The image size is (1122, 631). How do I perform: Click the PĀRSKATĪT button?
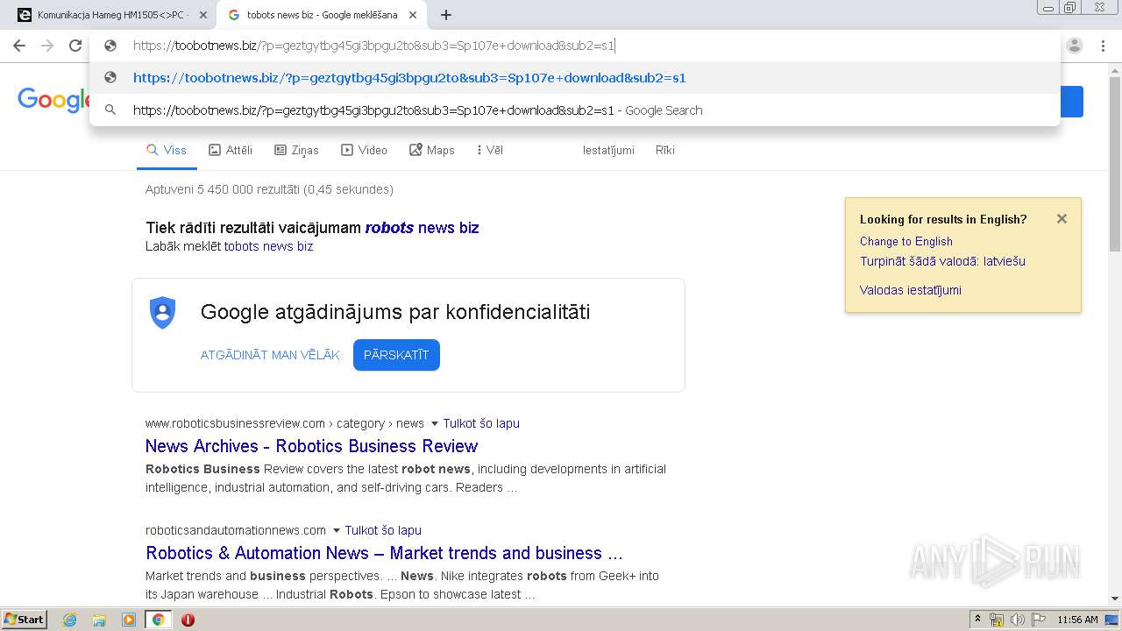[396, 355]
